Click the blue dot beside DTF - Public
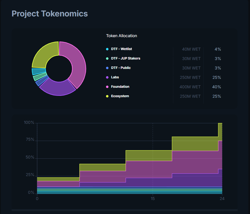Screen dimensions: 250x214 [x=107, y=68]
